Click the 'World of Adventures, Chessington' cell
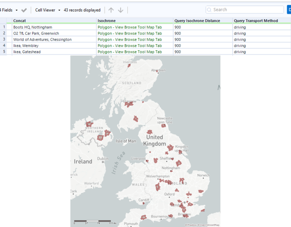 point(54,39)
